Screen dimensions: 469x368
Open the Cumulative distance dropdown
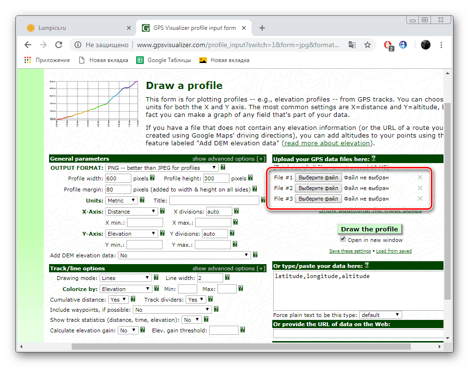pos(118,300)
